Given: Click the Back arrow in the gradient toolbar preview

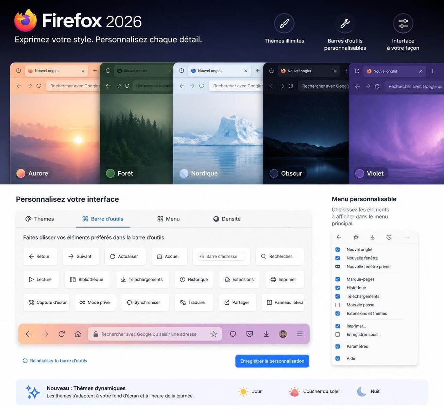Looking at the screenshot, I should point(29,334).
